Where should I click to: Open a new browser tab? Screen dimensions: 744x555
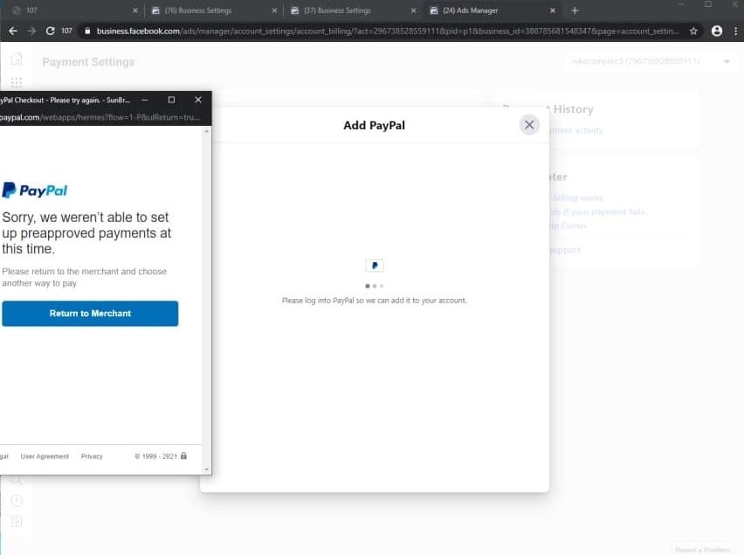[x=575, y=10]
